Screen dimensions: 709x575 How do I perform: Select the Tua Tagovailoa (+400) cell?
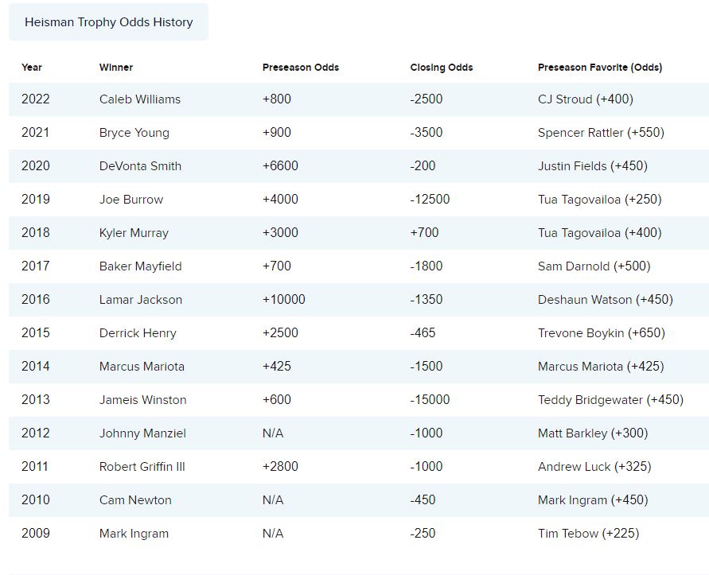click(599, 233)
